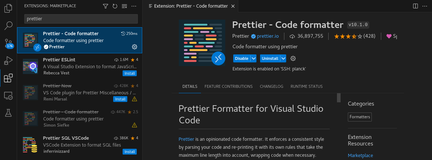Switch to the Changelog tab
Viewport: 432px width, 160px height.
pos(271,86)
